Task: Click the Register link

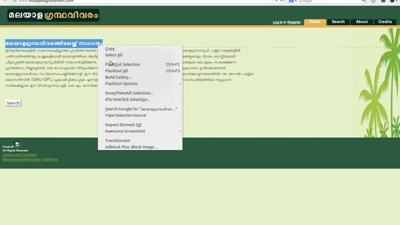Action: [294, 22]
